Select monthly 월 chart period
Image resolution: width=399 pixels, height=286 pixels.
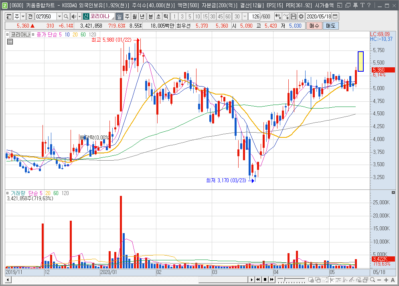pyautogui.click(x=135, y=16)
